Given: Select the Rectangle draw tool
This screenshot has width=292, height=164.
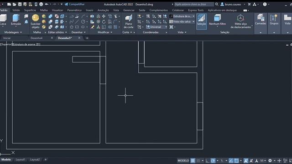Looking at the screenshot, I should pyautogui.click(x=77, y=27).
